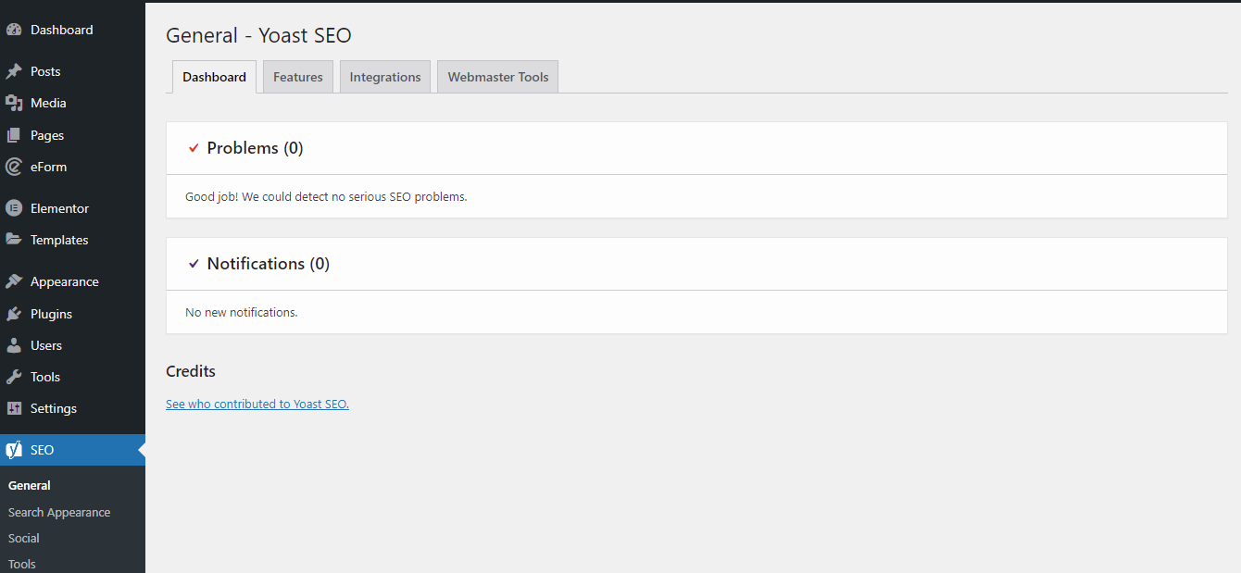Screen dimensions: 1241x573
Task: Click the Plugins plug icon
Action: click(x=14, y=314)
